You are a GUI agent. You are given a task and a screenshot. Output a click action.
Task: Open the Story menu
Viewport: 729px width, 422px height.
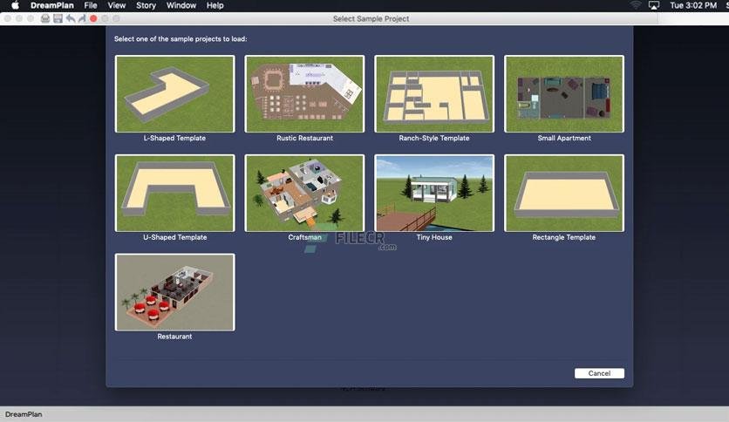pyautogui.click(x=146, y=5)
